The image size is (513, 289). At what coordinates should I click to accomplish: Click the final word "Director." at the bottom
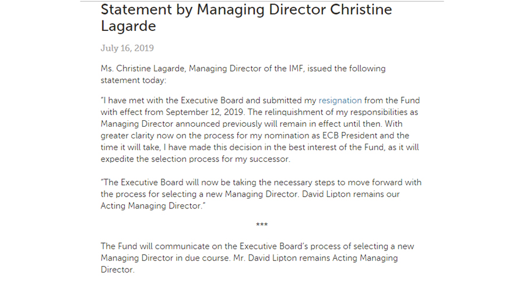pos(117,270)
